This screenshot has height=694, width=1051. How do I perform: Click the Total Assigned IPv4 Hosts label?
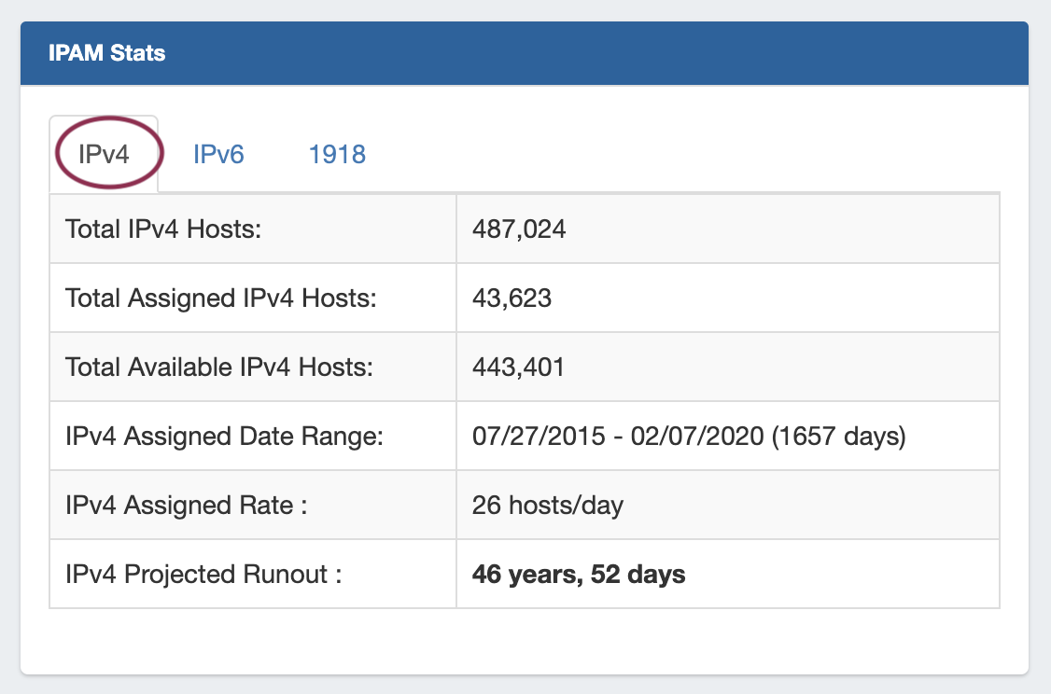pos(220,298)
